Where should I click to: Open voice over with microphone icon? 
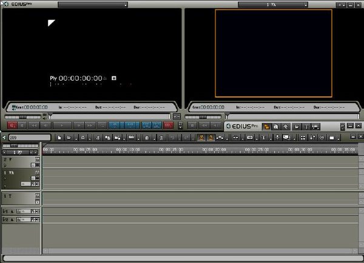tap(277, 138)
